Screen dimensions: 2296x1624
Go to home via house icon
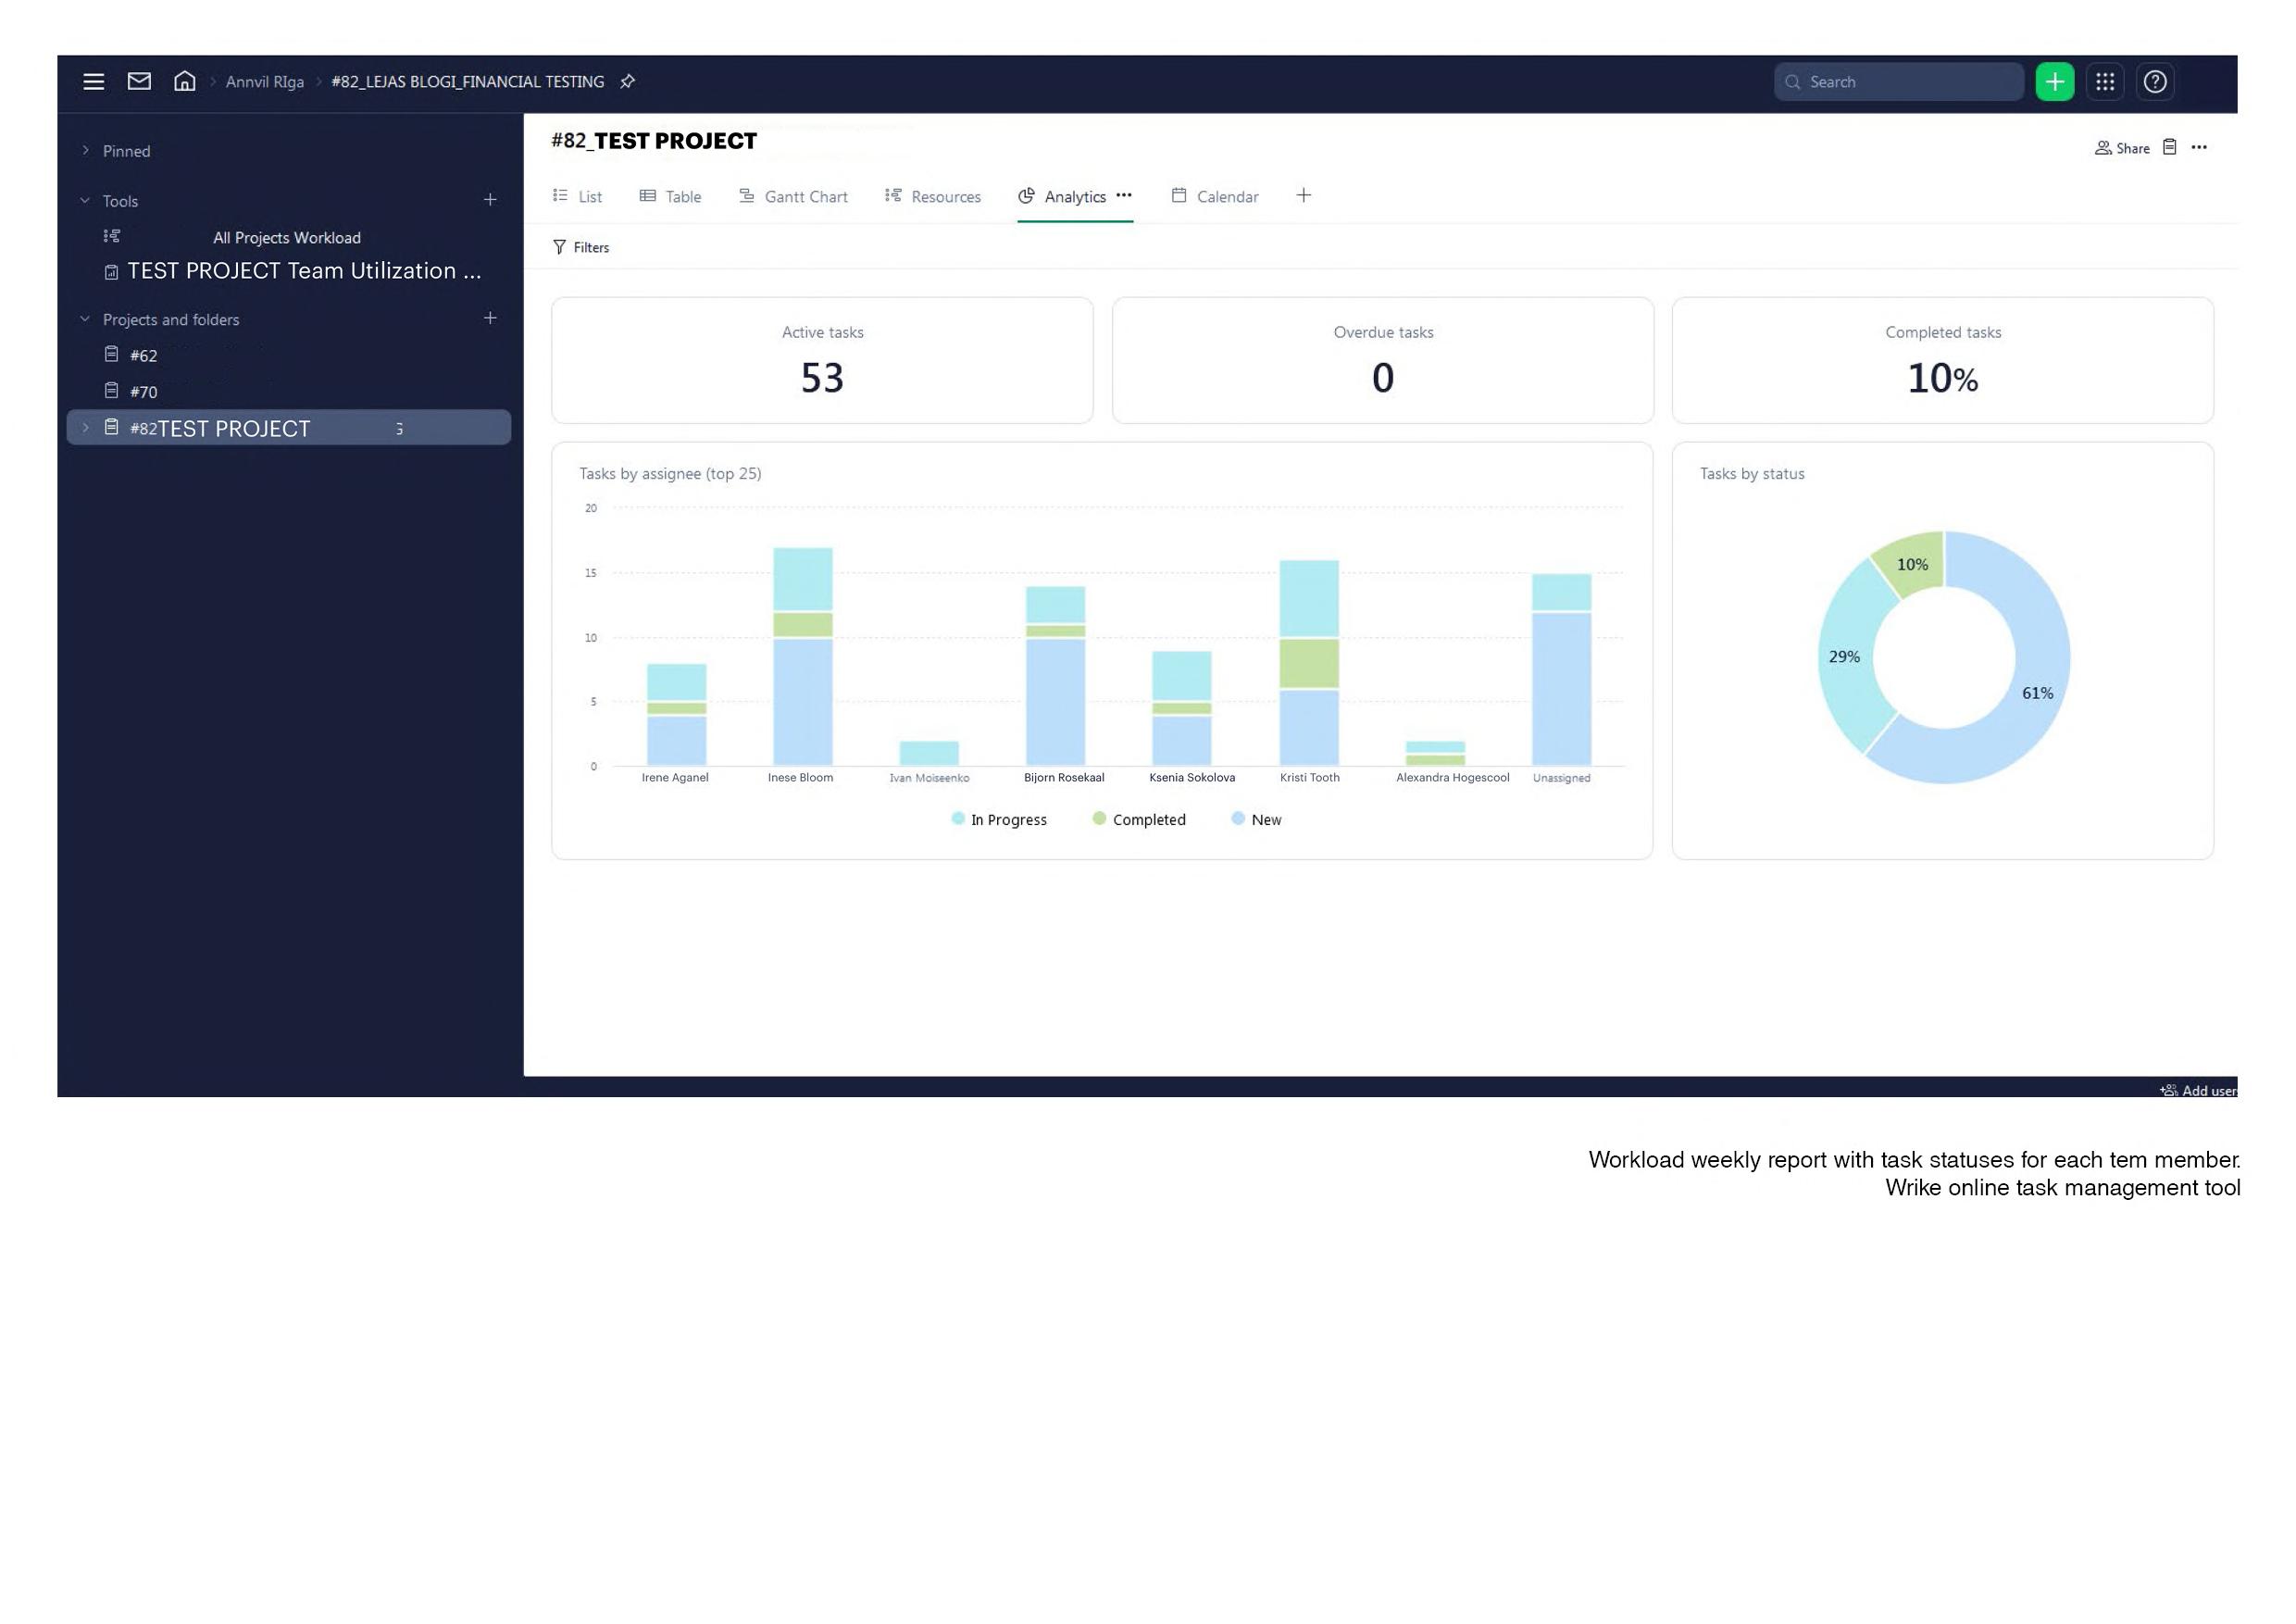[x=184, y=81]
